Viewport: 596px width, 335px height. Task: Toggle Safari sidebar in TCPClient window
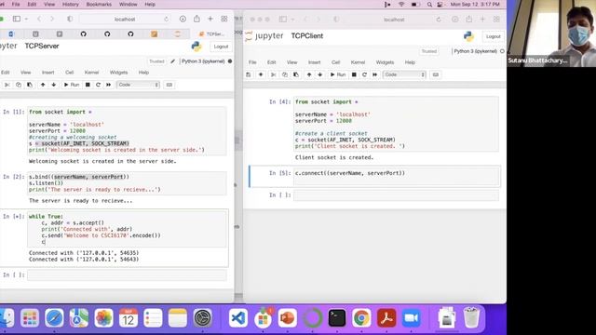pos(283,19)
